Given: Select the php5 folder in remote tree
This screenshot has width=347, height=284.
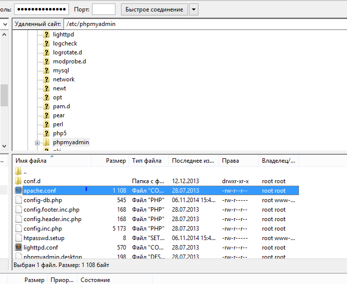Looking at the screenshot, I should click(x=59, y=133).
